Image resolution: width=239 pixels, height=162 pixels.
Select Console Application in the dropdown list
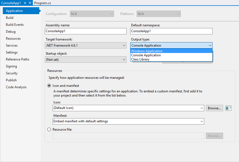click(x=146, y=55)
